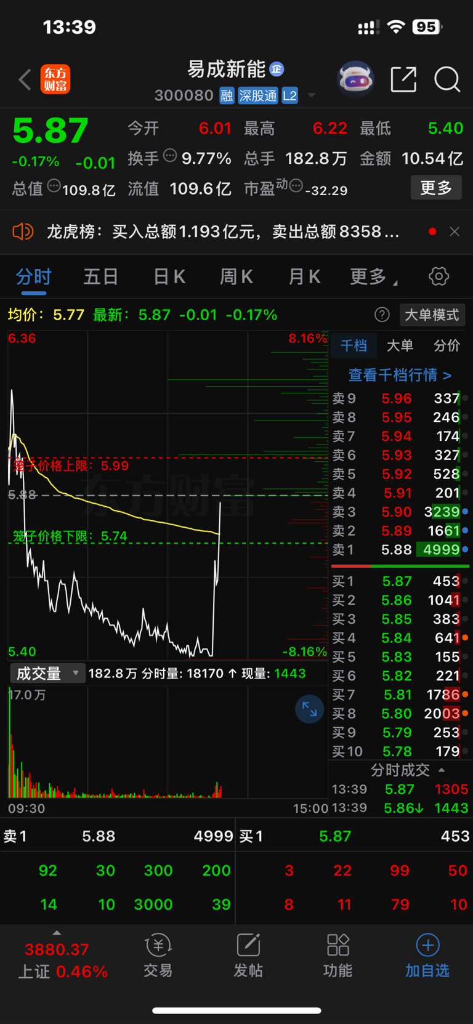Open the search magnifier
The height and width of the screenshot is (1024, 473).
(x=447, y=79)
